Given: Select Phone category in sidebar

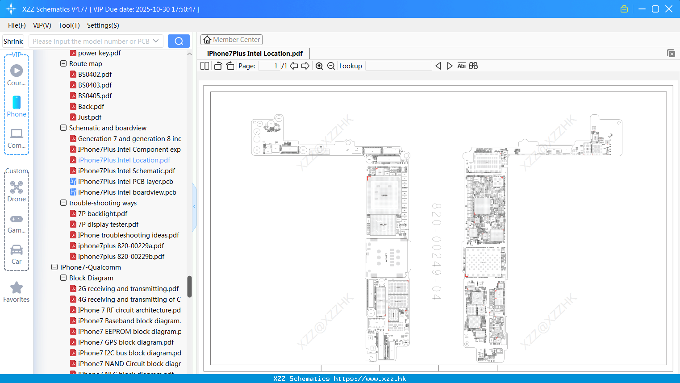Looking at the screenshot, I should (x=17, y=107).
